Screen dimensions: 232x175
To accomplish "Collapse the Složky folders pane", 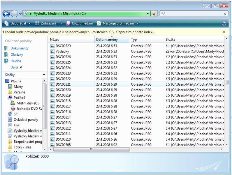I will [44, 75].
